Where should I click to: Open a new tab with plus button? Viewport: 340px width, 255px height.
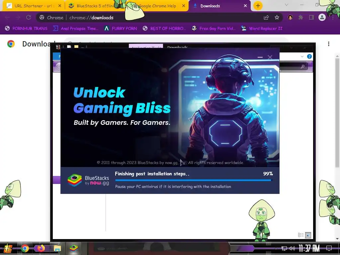(x=258, y=6)
